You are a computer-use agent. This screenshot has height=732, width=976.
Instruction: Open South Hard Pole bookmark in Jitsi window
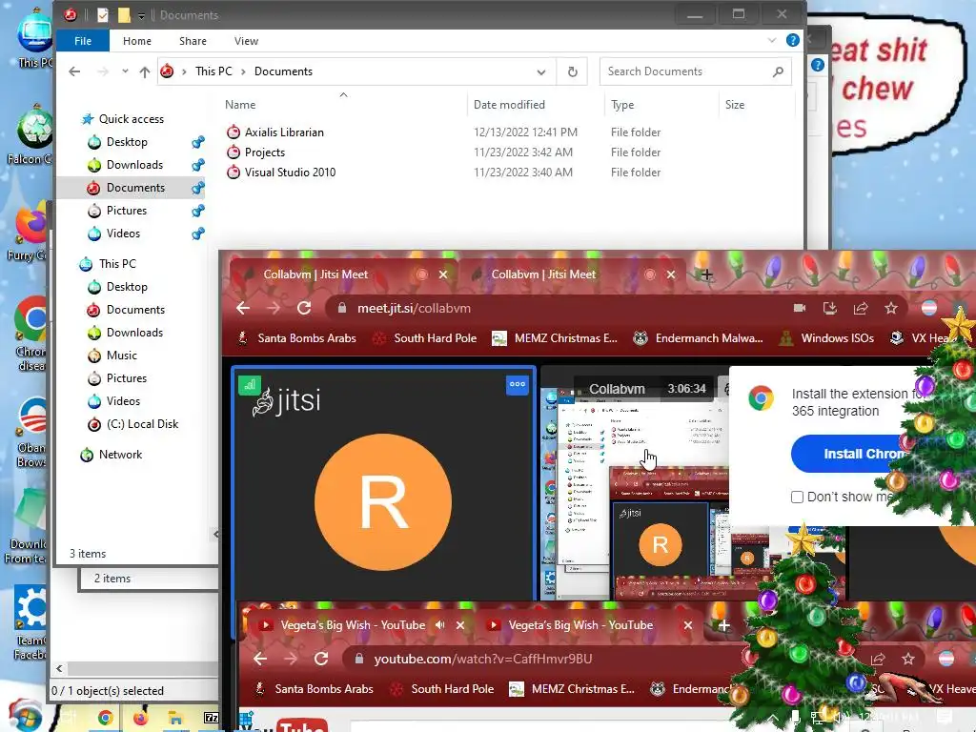424,338
